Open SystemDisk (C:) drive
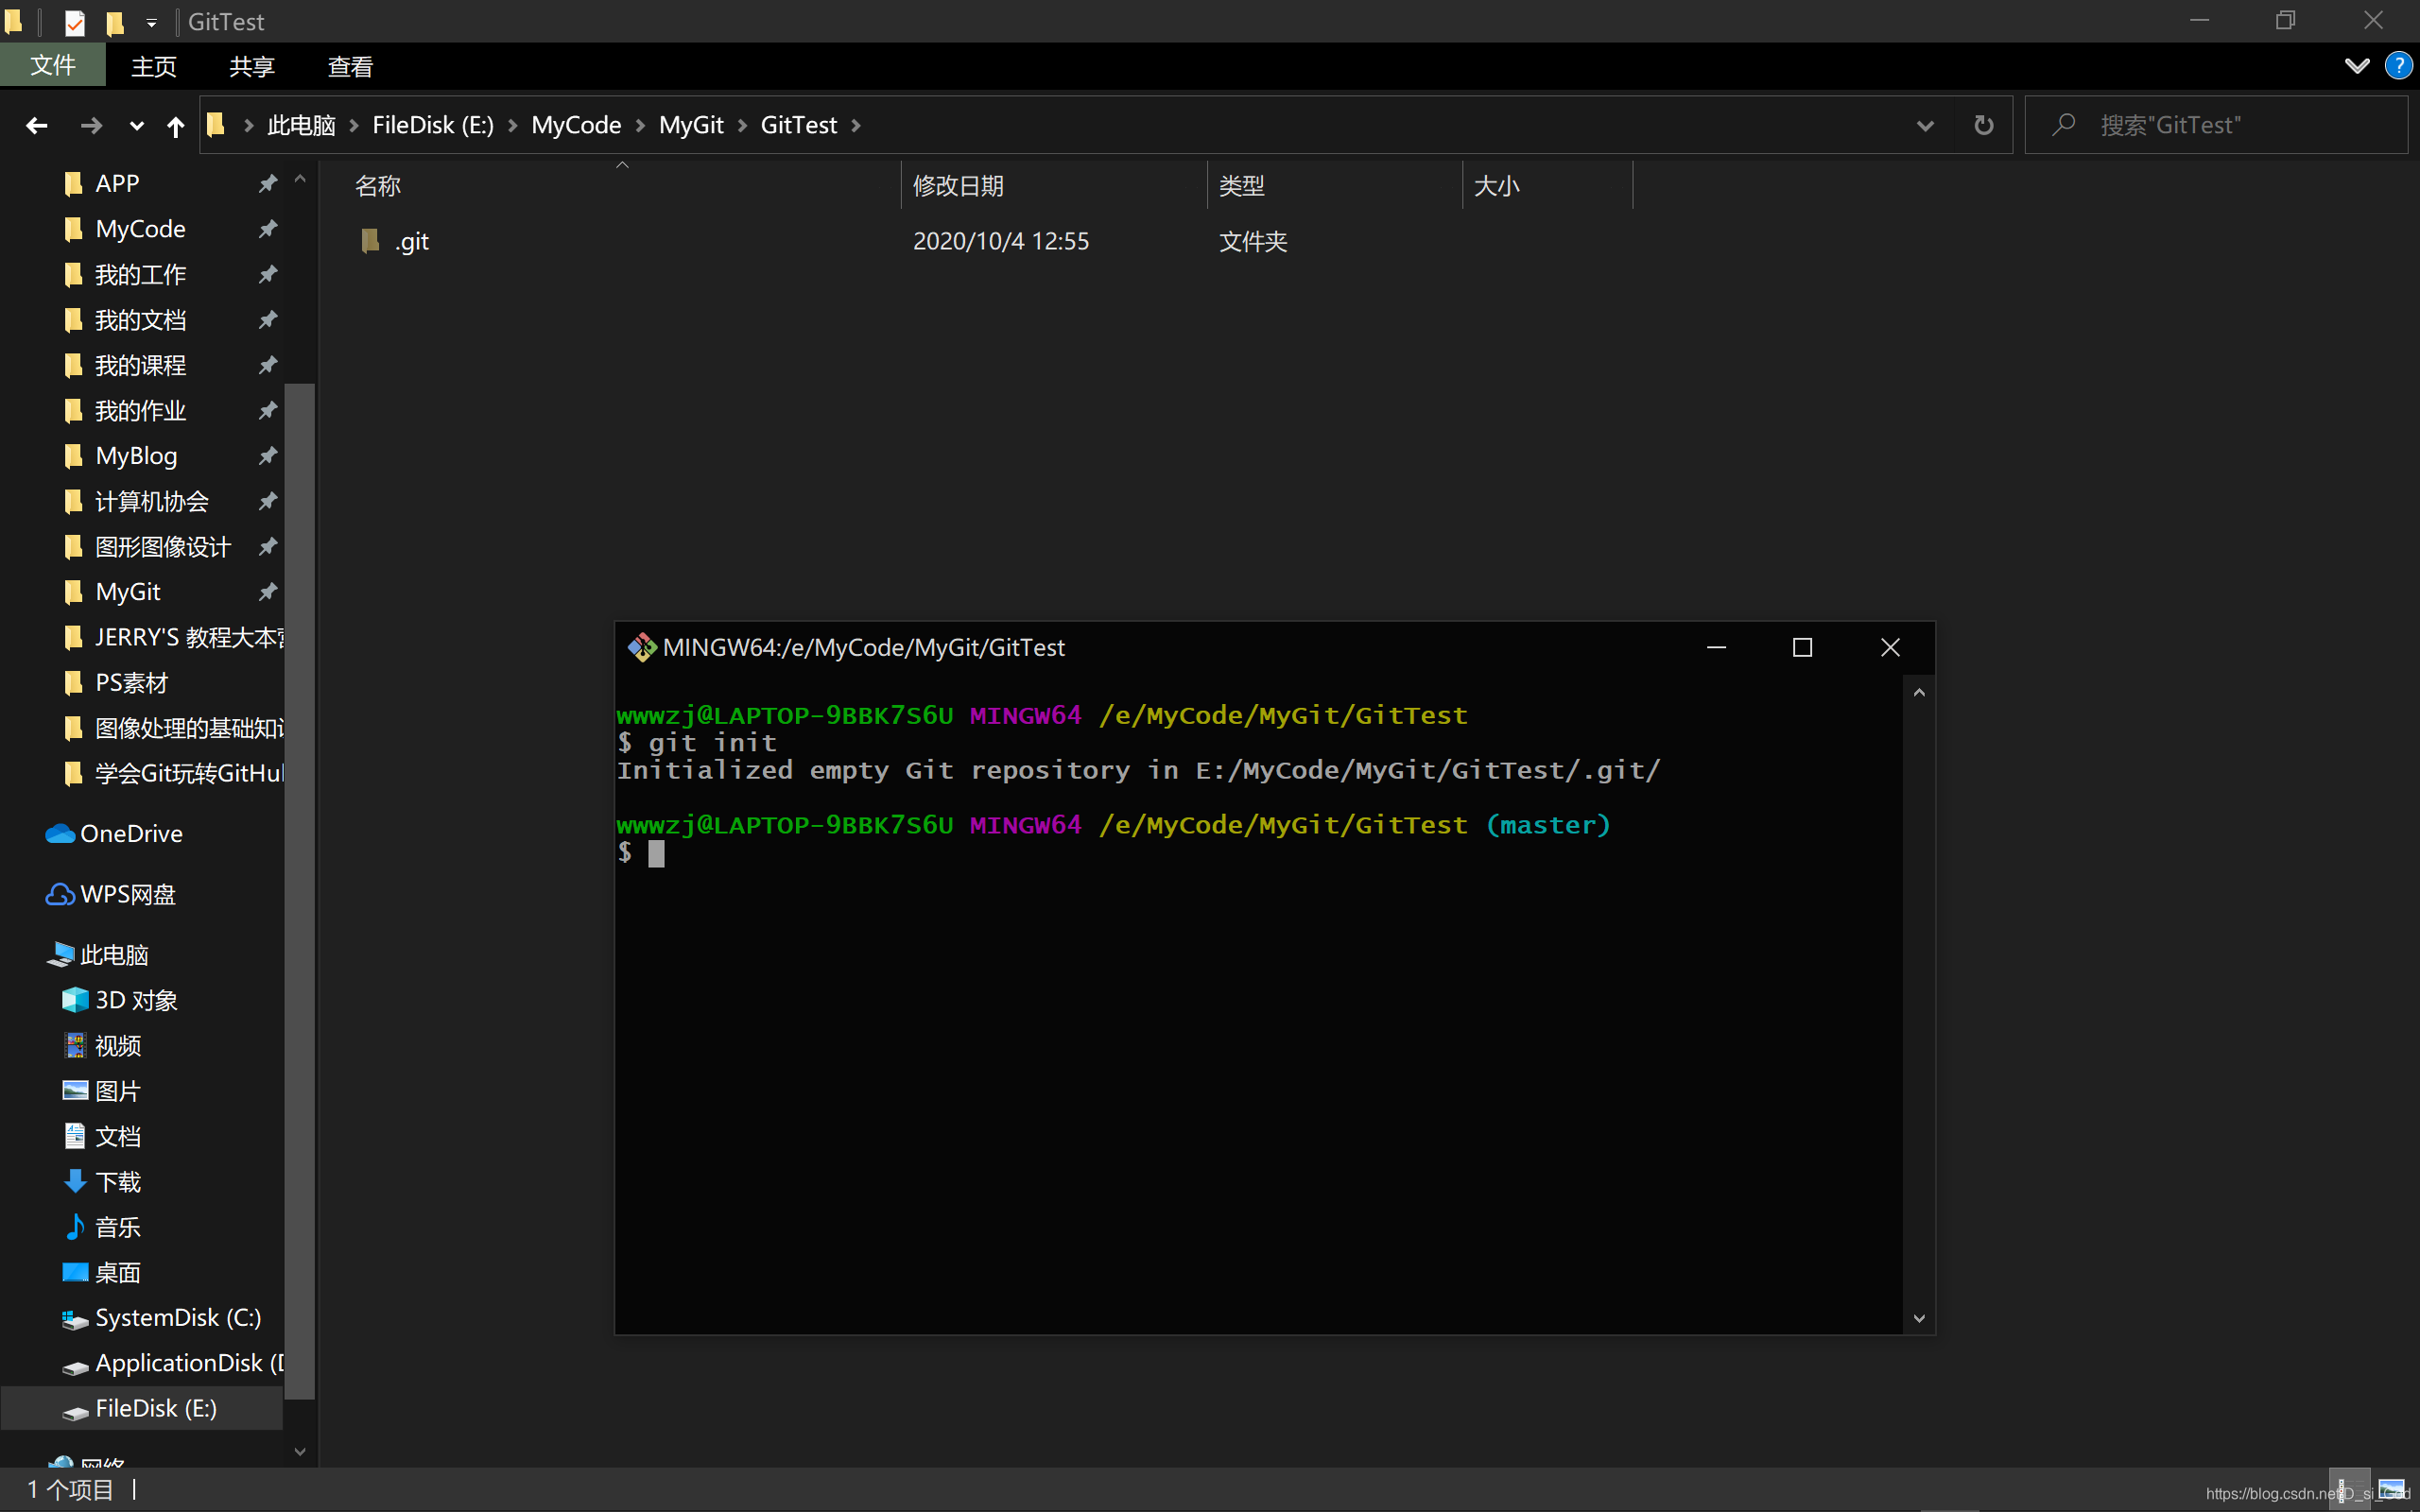The height and width of the screenshot is (1512, 2420). tap(178, 1318)
